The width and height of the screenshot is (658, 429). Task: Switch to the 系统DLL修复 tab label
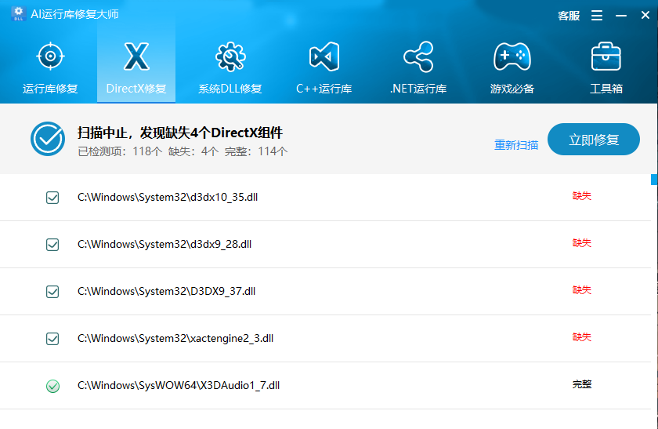coord(230,89)
